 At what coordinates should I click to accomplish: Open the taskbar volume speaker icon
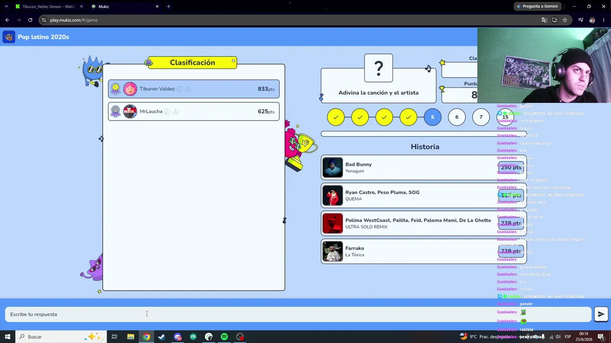[558, 337]
